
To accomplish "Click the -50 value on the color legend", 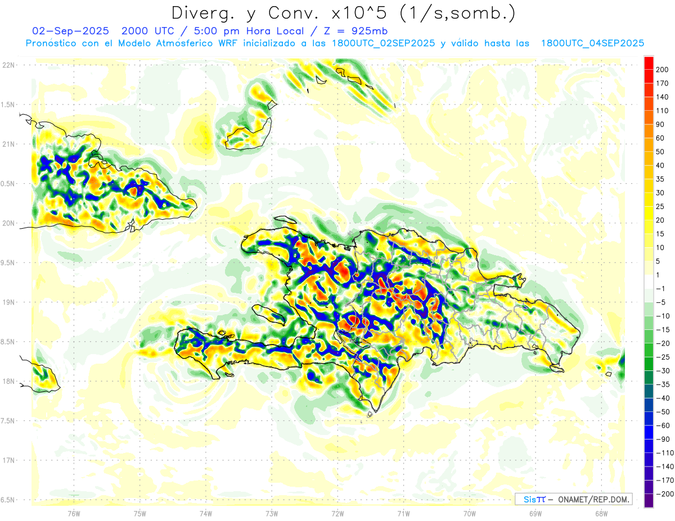I will [x=661, y=412].
